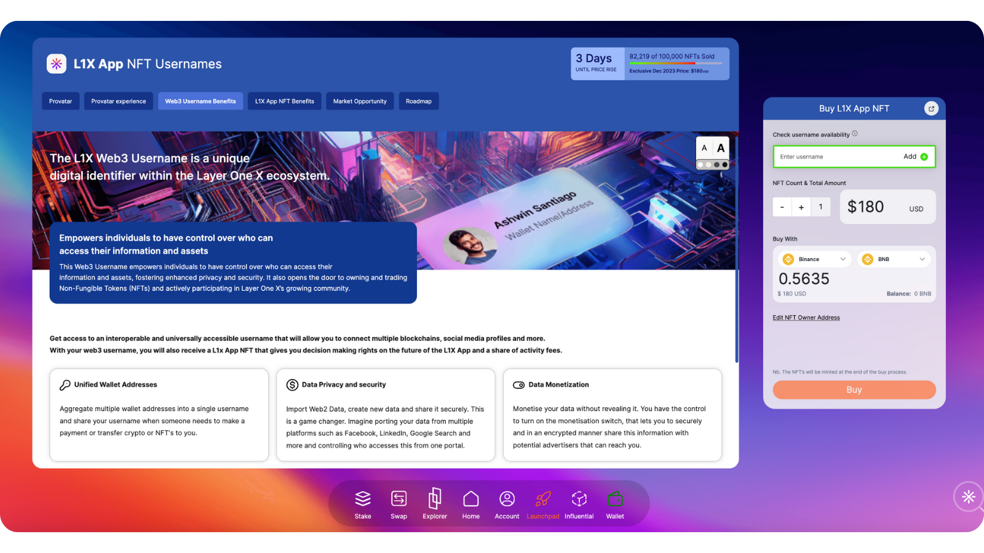Pick the cream reading theme swatch
The width and height of the screenshot is (984, 553).
tap(708, 165)
